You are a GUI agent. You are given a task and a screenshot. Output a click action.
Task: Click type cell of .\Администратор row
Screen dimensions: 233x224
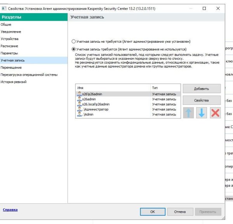coord(164,109)
